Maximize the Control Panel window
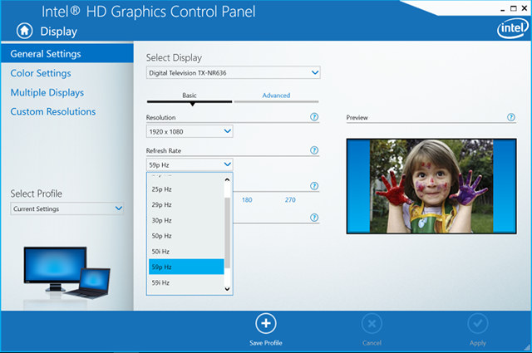 tap(514, 8)
